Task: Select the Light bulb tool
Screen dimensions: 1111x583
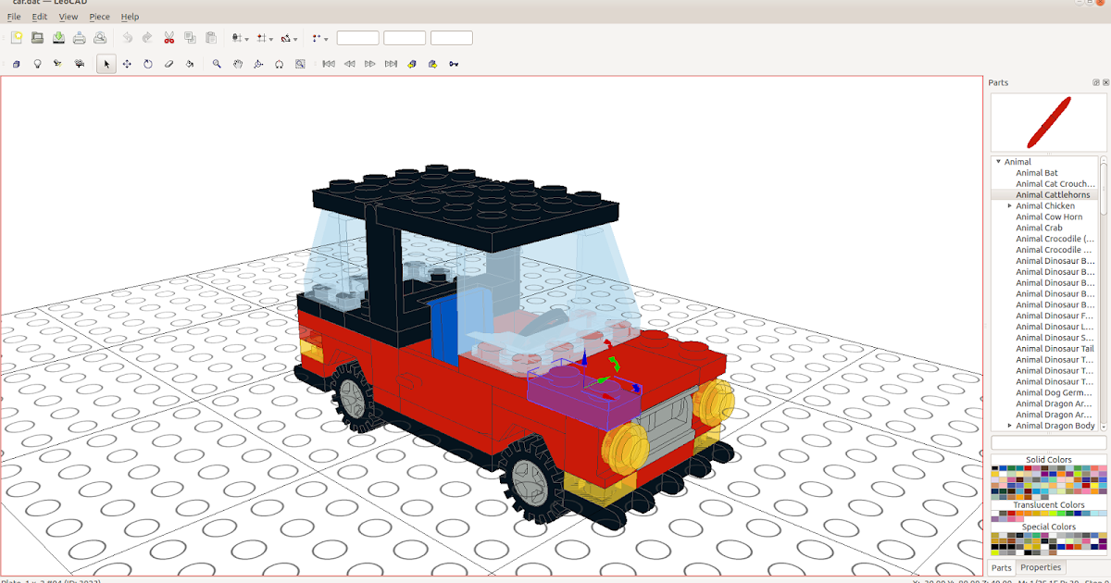Action: [37, 64]
